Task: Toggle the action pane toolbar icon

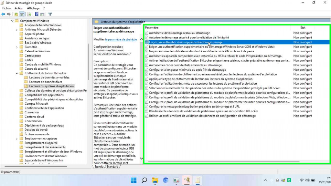Action: pyautogui.click(x=42, y=14)
